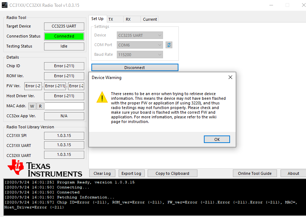
Task: Click the MAC Addr. input field
Action: pos(64,106)
